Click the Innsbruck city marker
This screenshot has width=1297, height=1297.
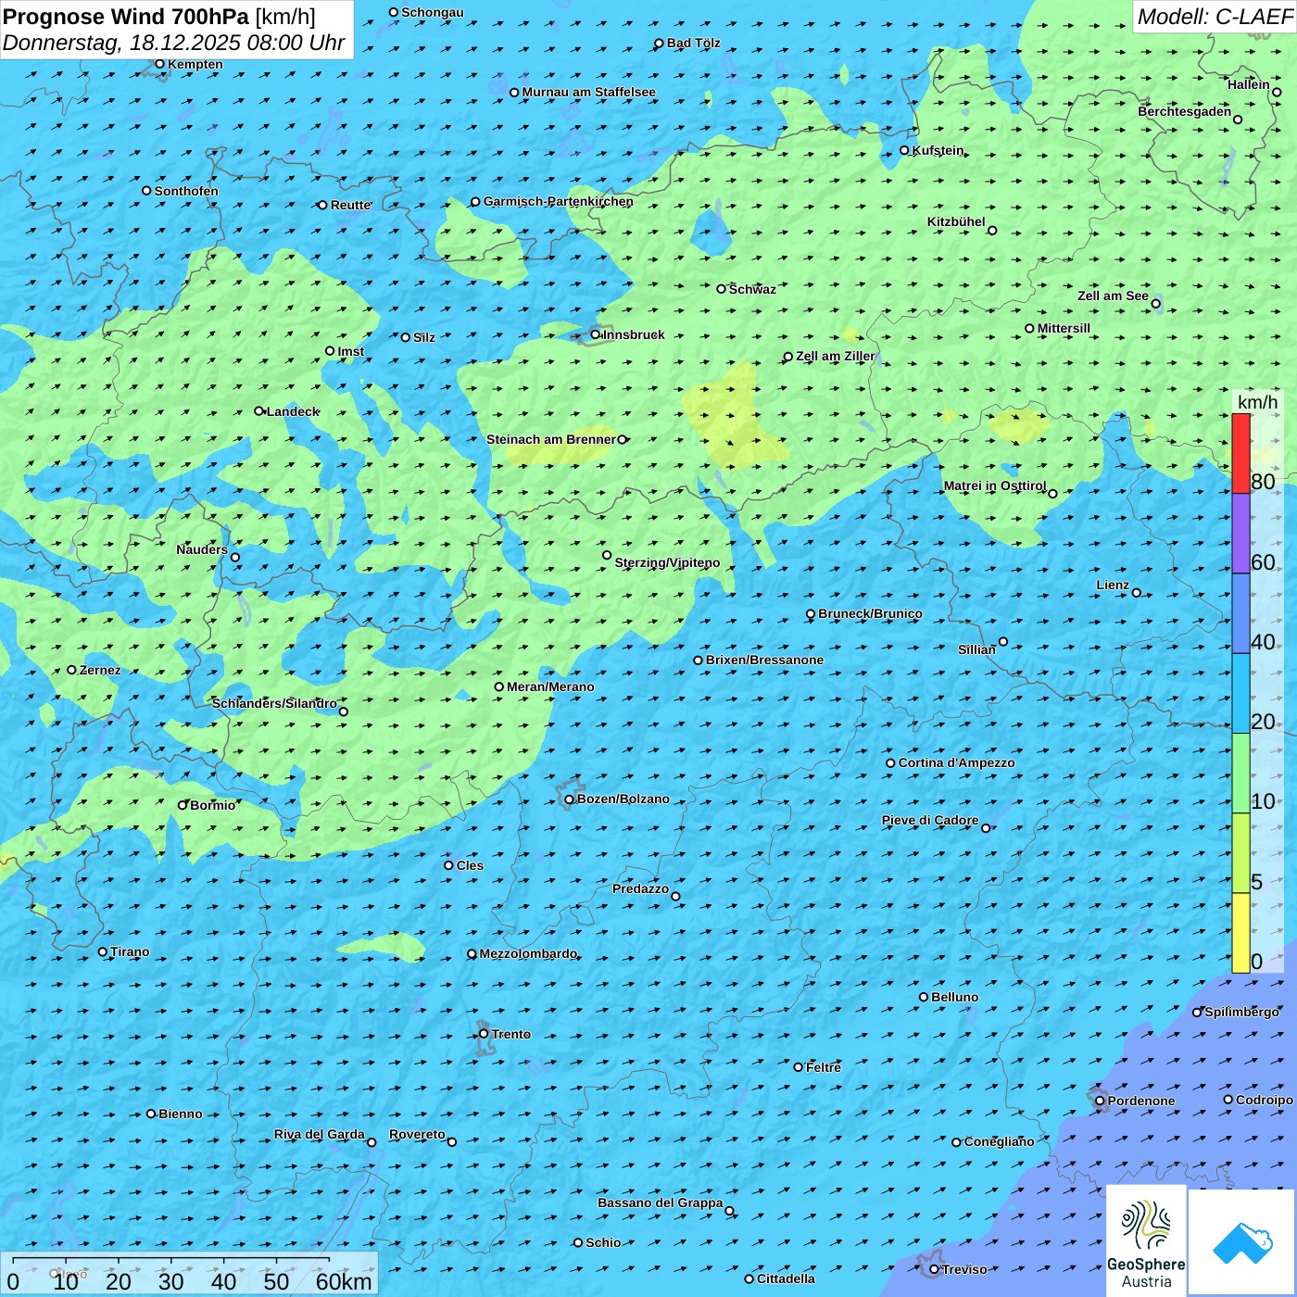(x=595, y=334)
